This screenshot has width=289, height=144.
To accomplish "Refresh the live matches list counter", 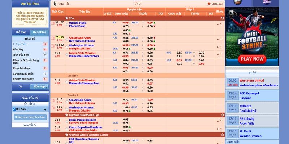I will (x=136, y=4).
